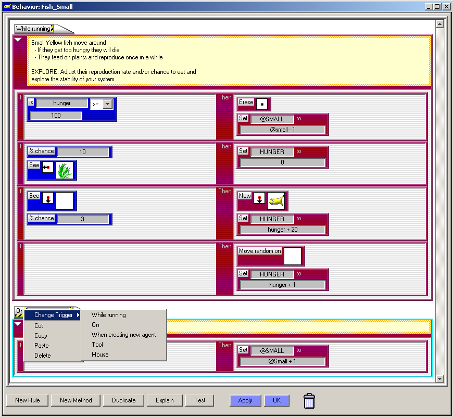Viewport: 453px width, 417px height.
Task: Click the hunger + 20 formula field
Action: (x=282, y=230)
